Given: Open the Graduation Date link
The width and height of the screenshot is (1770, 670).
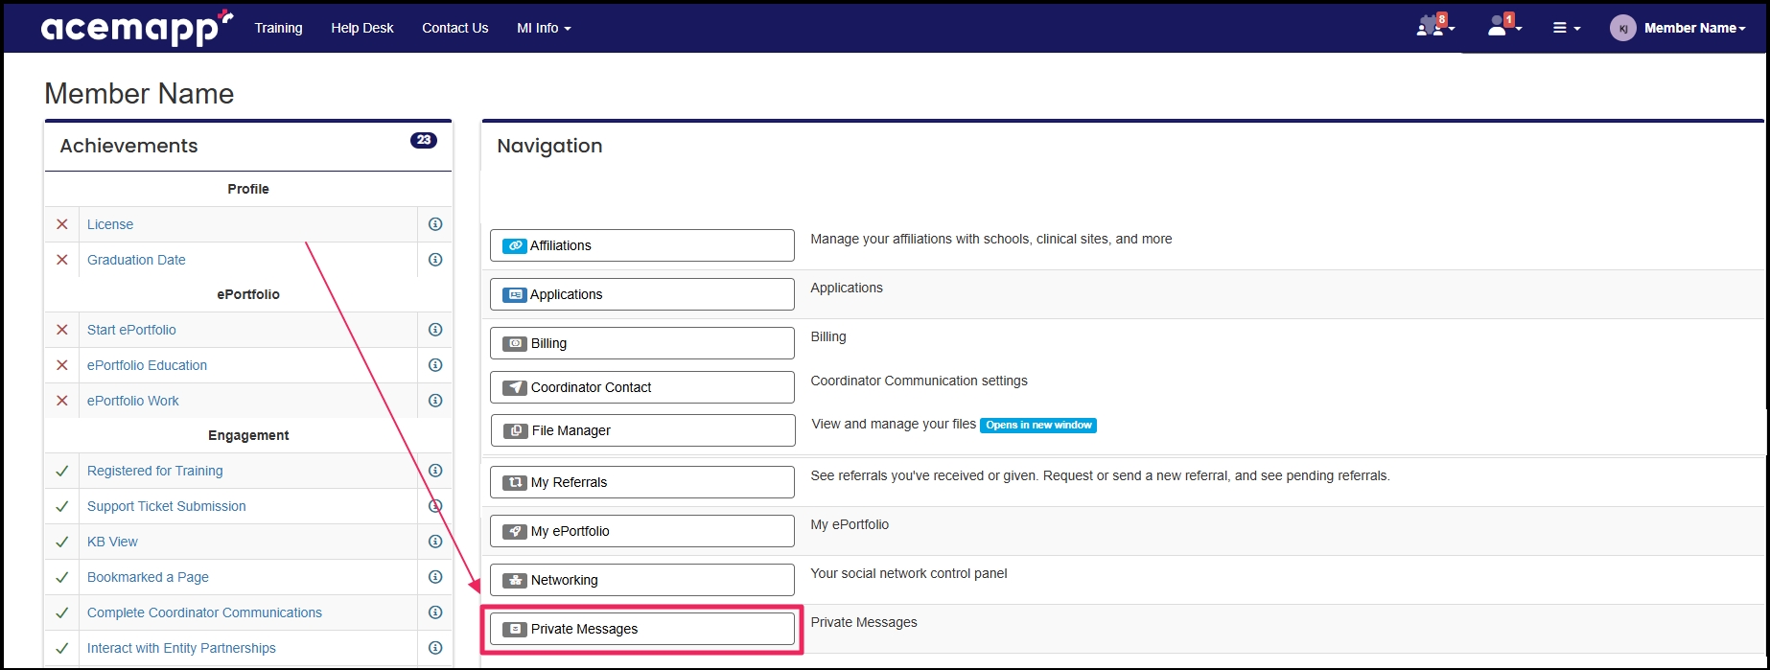Looking at the screenshot, I should click(136, 260).
